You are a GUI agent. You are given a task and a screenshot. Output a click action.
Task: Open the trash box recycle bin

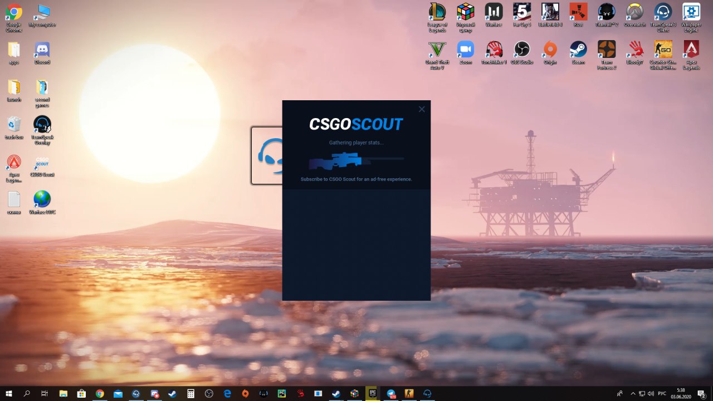tap(14, 128)
